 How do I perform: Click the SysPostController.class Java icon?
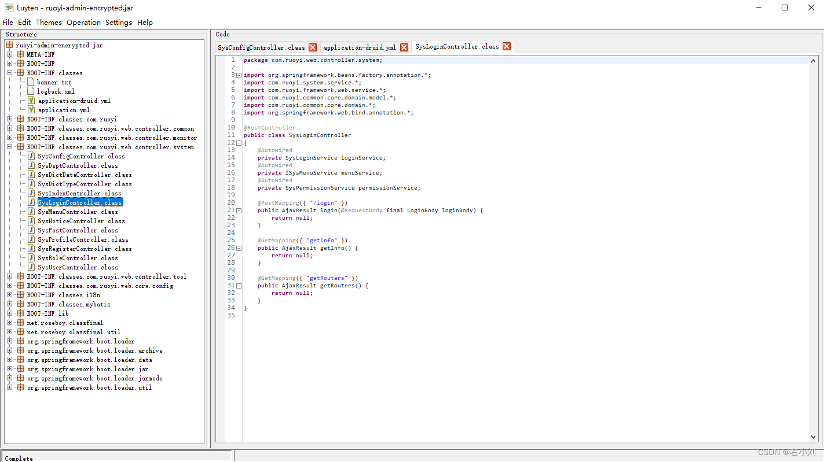coord(31,230)
